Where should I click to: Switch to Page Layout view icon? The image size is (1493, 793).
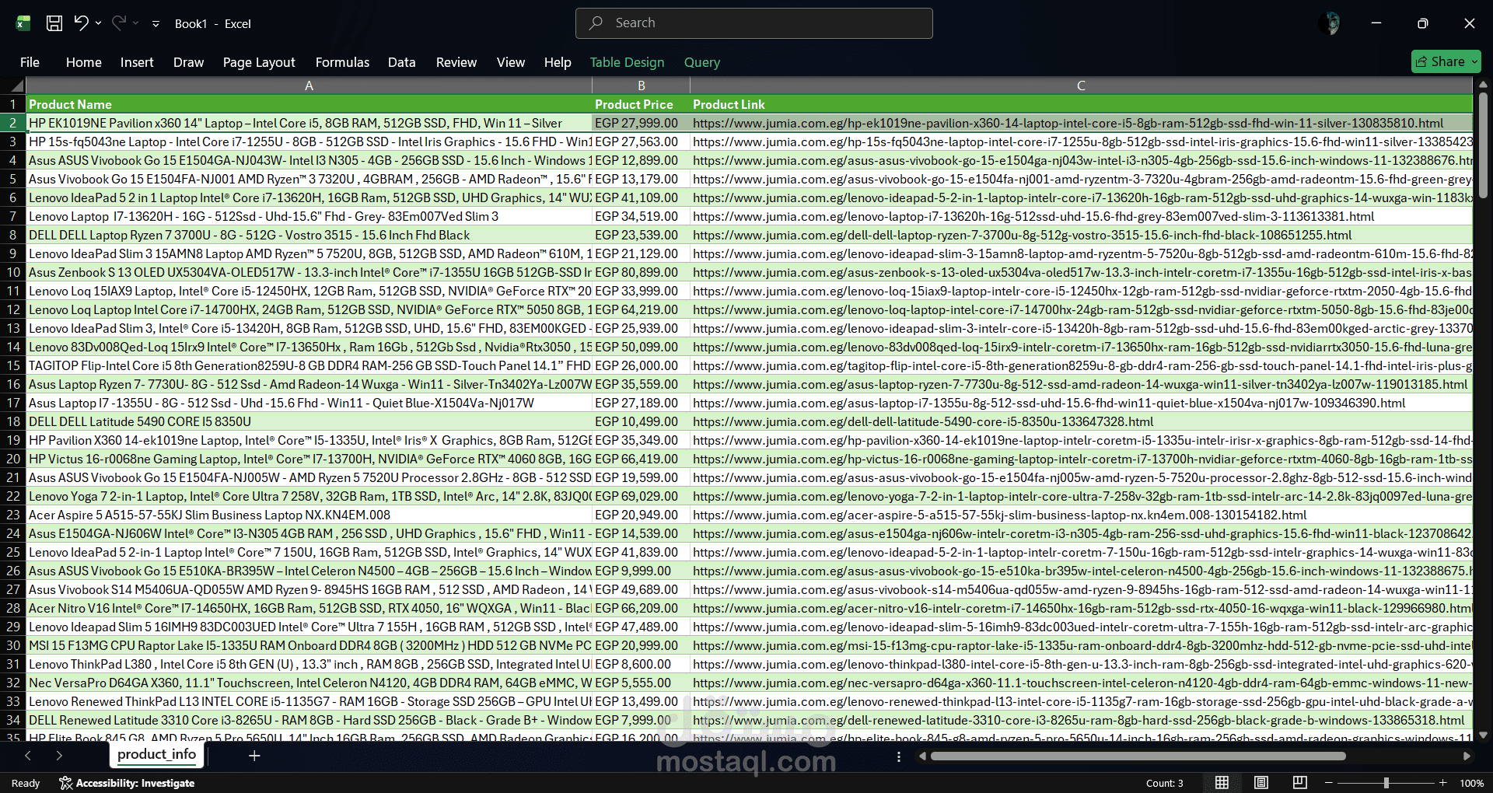pyautogui.click(x=1261, y=783)
